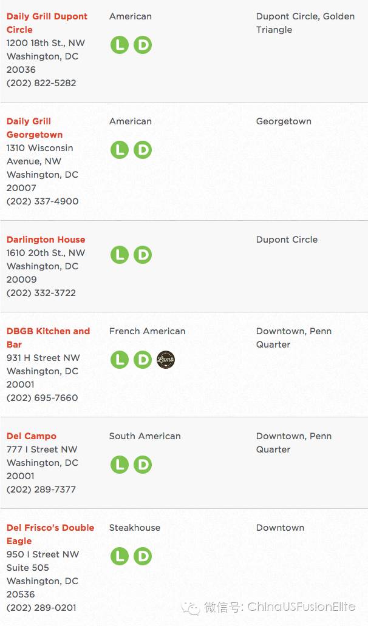Click the Dinner icon for Del Frisco's Double Eagle

click(x=143, y=556)
